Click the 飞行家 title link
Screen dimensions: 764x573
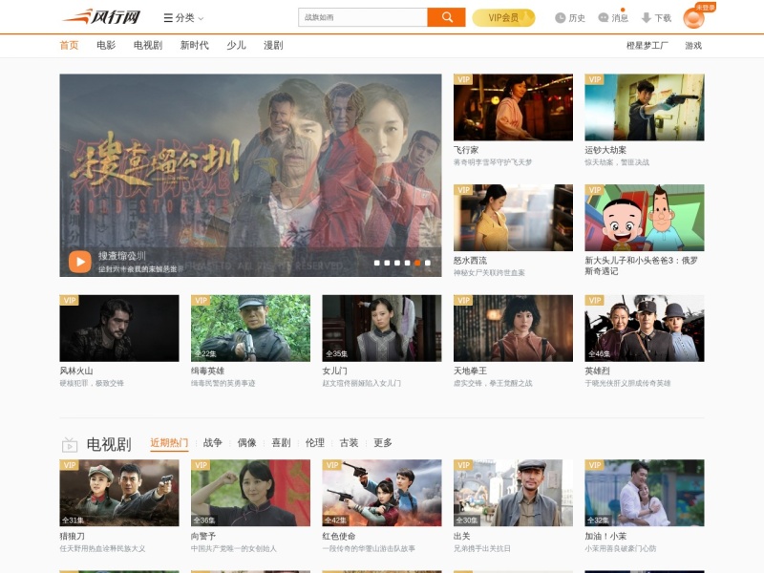tap(466, 150)
